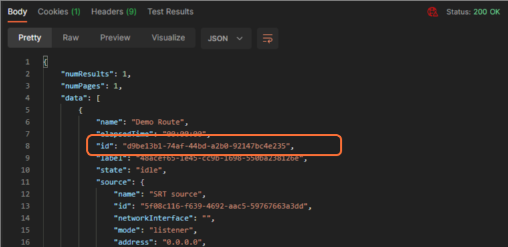Click the "SRT source" name value
This screenshot has height=247, width=508.
pyautogui.click(x=175, y=194)
